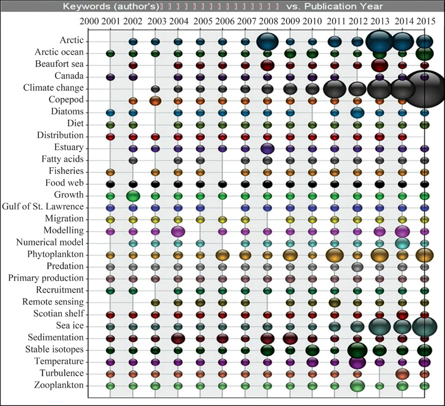This screenshot has width=445, height=406.
Task: Click the "Modelling" keyword label
Action: (63, 231)
